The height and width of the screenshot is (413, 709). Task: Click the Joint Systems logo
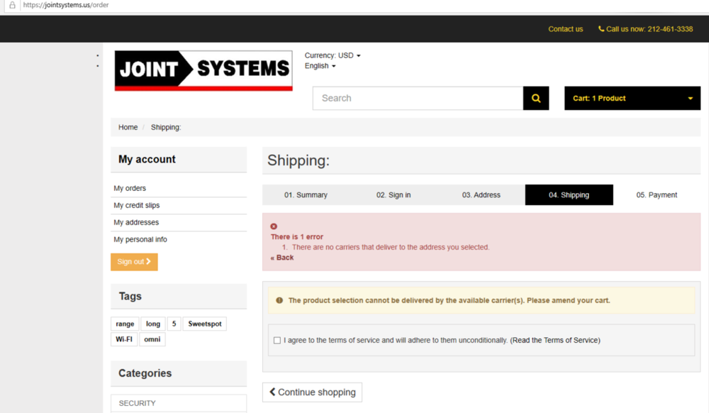pos(203,70)
